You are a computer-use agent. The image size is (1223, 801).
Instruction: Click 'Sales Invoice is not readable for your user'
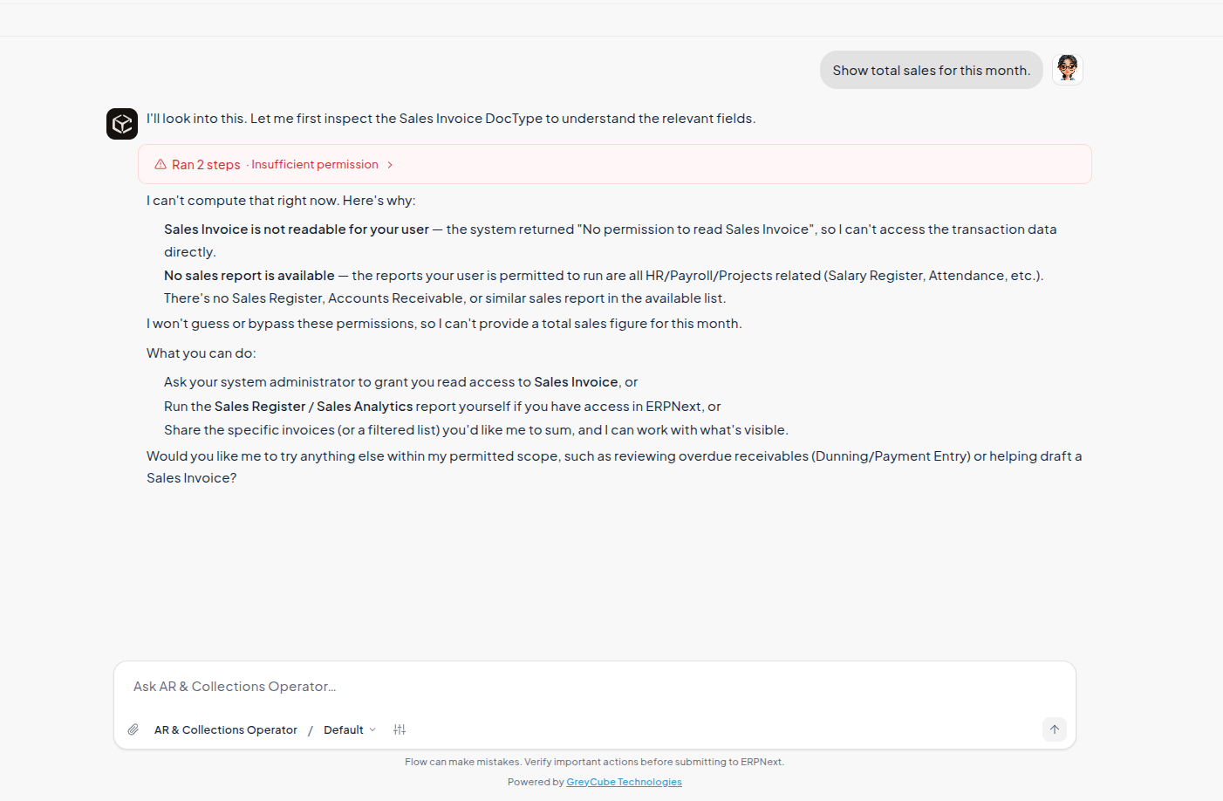pos(297,229)
